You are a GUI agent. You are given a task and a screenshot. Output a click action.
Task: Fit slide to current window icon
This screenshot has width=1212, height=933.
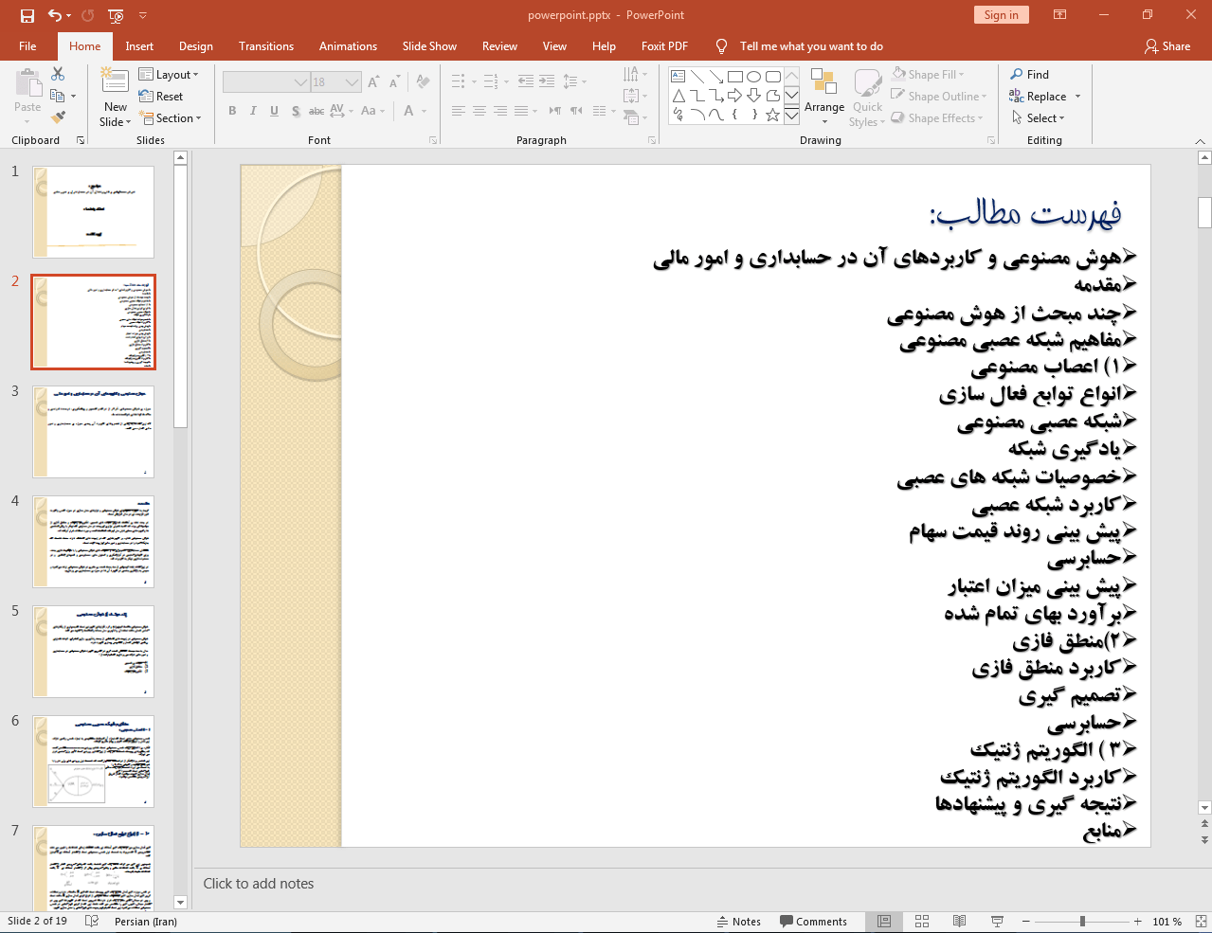(1200, 922)
